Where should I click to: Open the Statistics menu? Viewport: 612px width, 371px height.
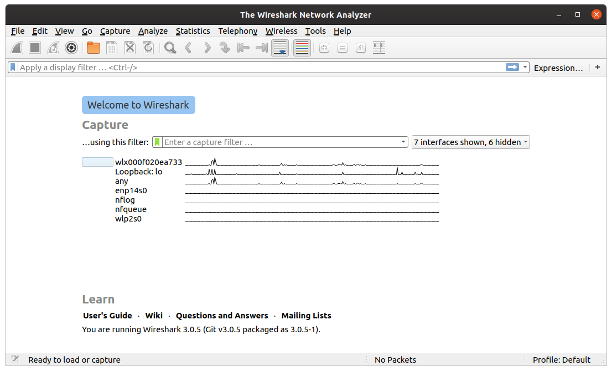coord(193,31)
